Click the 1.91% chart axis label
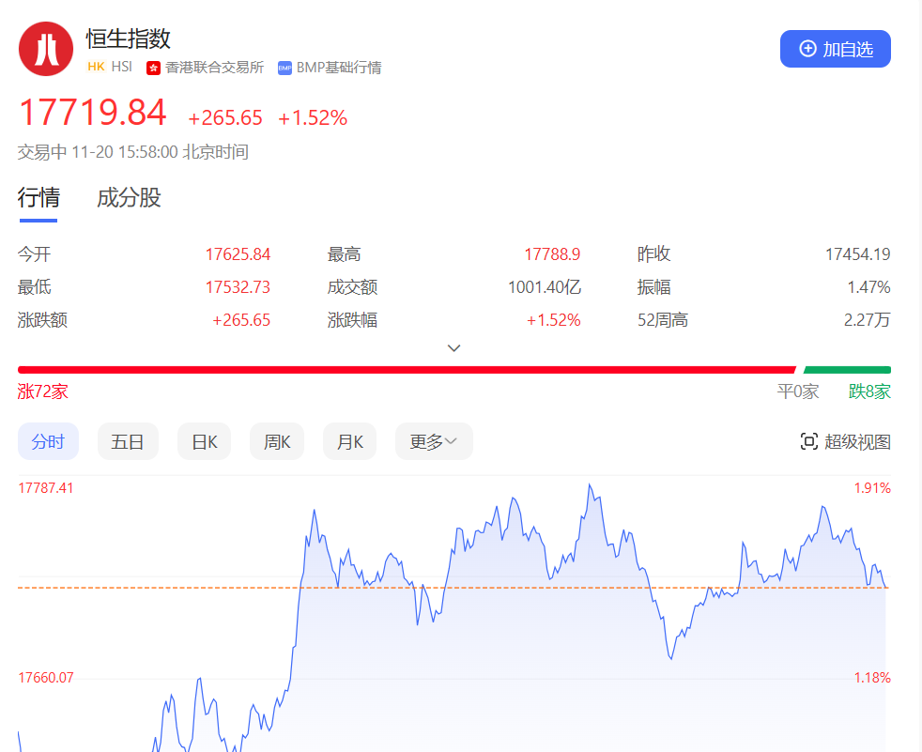Image resolution: width=922 pixels, height=752 pixels. tap(872, 488)
